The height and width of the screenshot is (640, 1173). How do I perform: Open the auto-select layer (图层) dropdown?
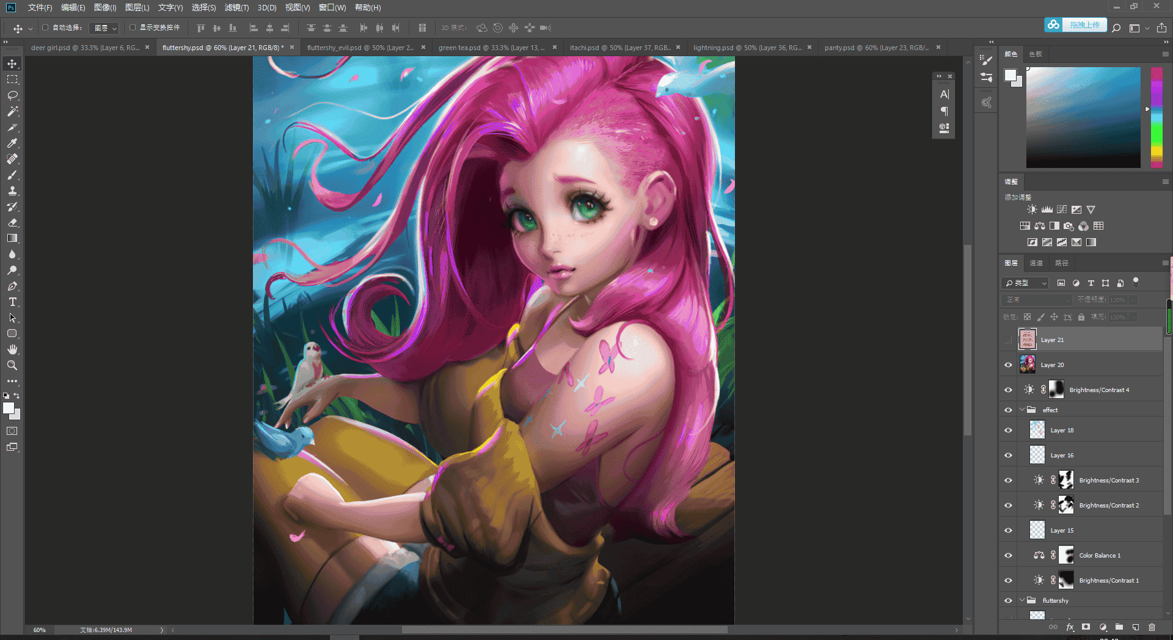(104, 28)
